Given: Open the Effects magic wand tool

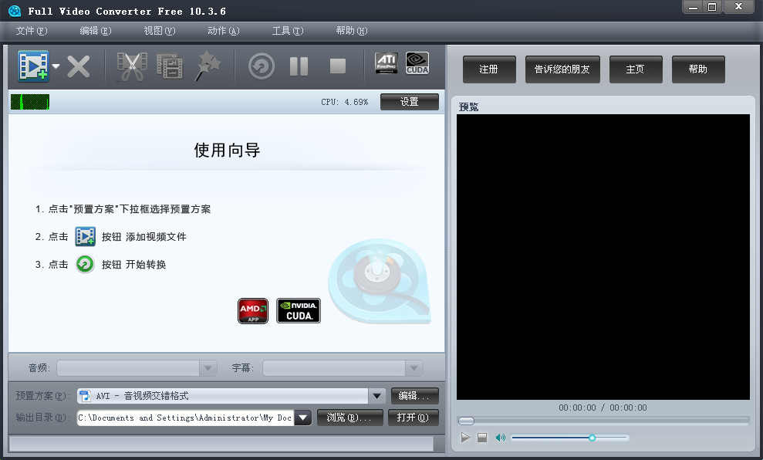Looking at the screenshot, I should tap(208, 66).
